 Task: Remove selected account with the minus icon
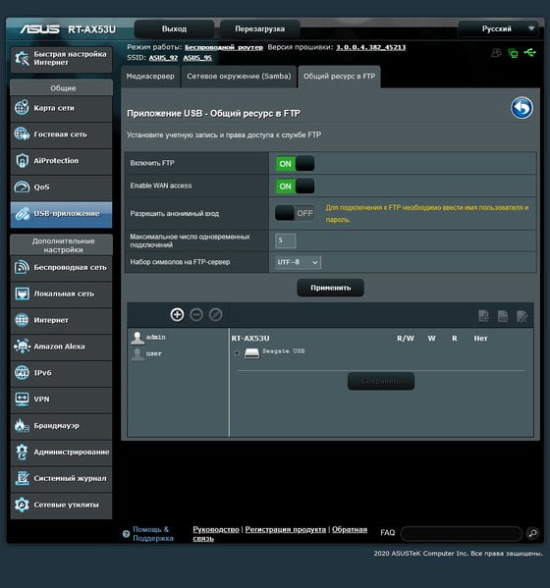point(196,315)
